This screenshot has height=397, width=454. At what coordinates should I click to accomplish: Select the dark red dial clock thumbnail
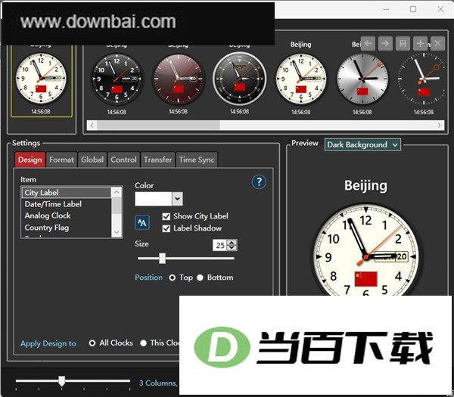[178, 79]
